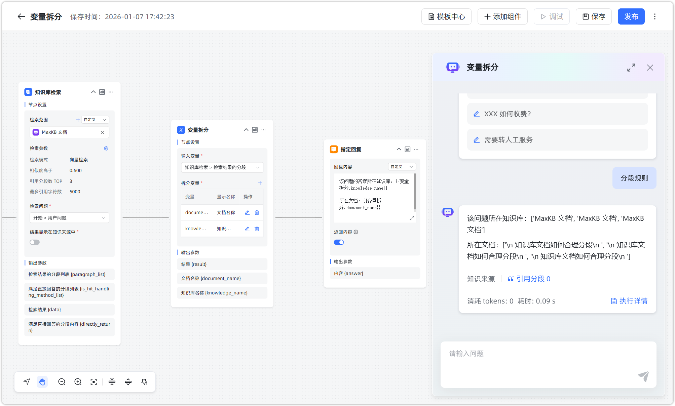
Task: Delete 知识库名称 variable via trash icon
Action: point(257,229)
